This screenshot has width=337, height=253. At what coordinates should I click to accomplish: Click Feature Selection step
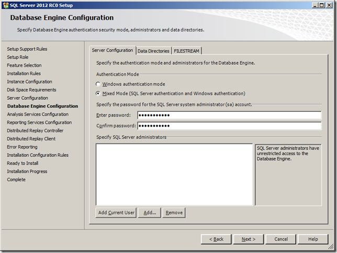coord(24,65)
